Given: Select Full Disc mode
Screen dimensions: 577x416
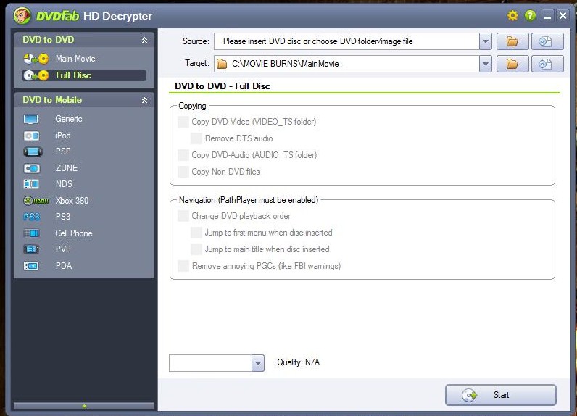Looking at the screenshot, I should 74,75.
